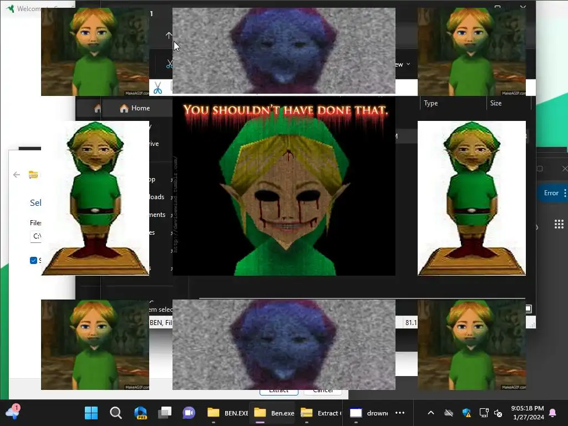Click the Cancel button at the dialog bottom

point(323,392)
